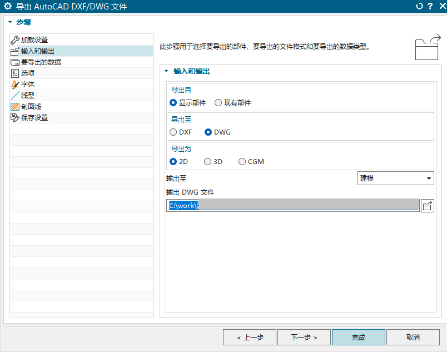Click the 剖面线 step icon
The height and width of the screenshot is (352, 447).
(x=15, y=106)
